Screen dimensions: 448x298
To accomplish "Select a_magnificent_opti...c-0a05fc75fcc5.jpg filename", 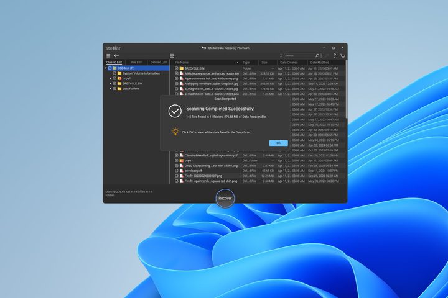I will tap(211, 89).
